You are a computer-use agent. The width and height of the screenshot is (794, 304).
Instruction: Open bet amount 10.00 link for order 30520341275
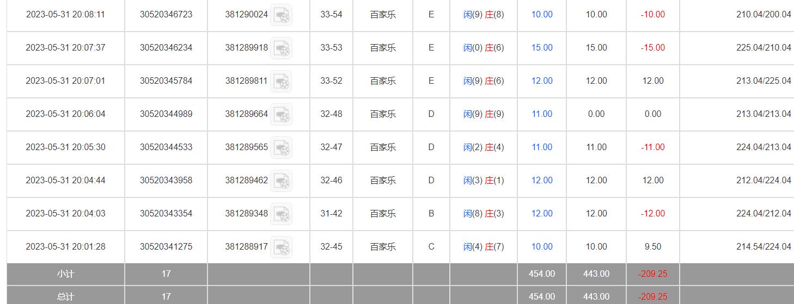(x=542, y=247)
